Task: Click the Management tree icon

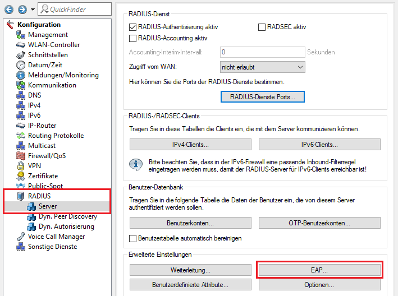Action: [x=21, y=35]
